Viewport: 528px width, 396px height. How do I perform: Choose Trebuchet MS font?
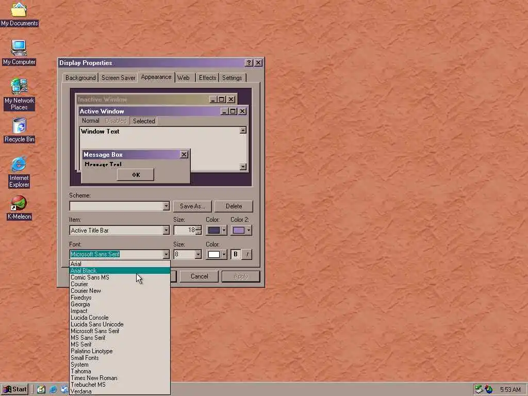(120, 385)
